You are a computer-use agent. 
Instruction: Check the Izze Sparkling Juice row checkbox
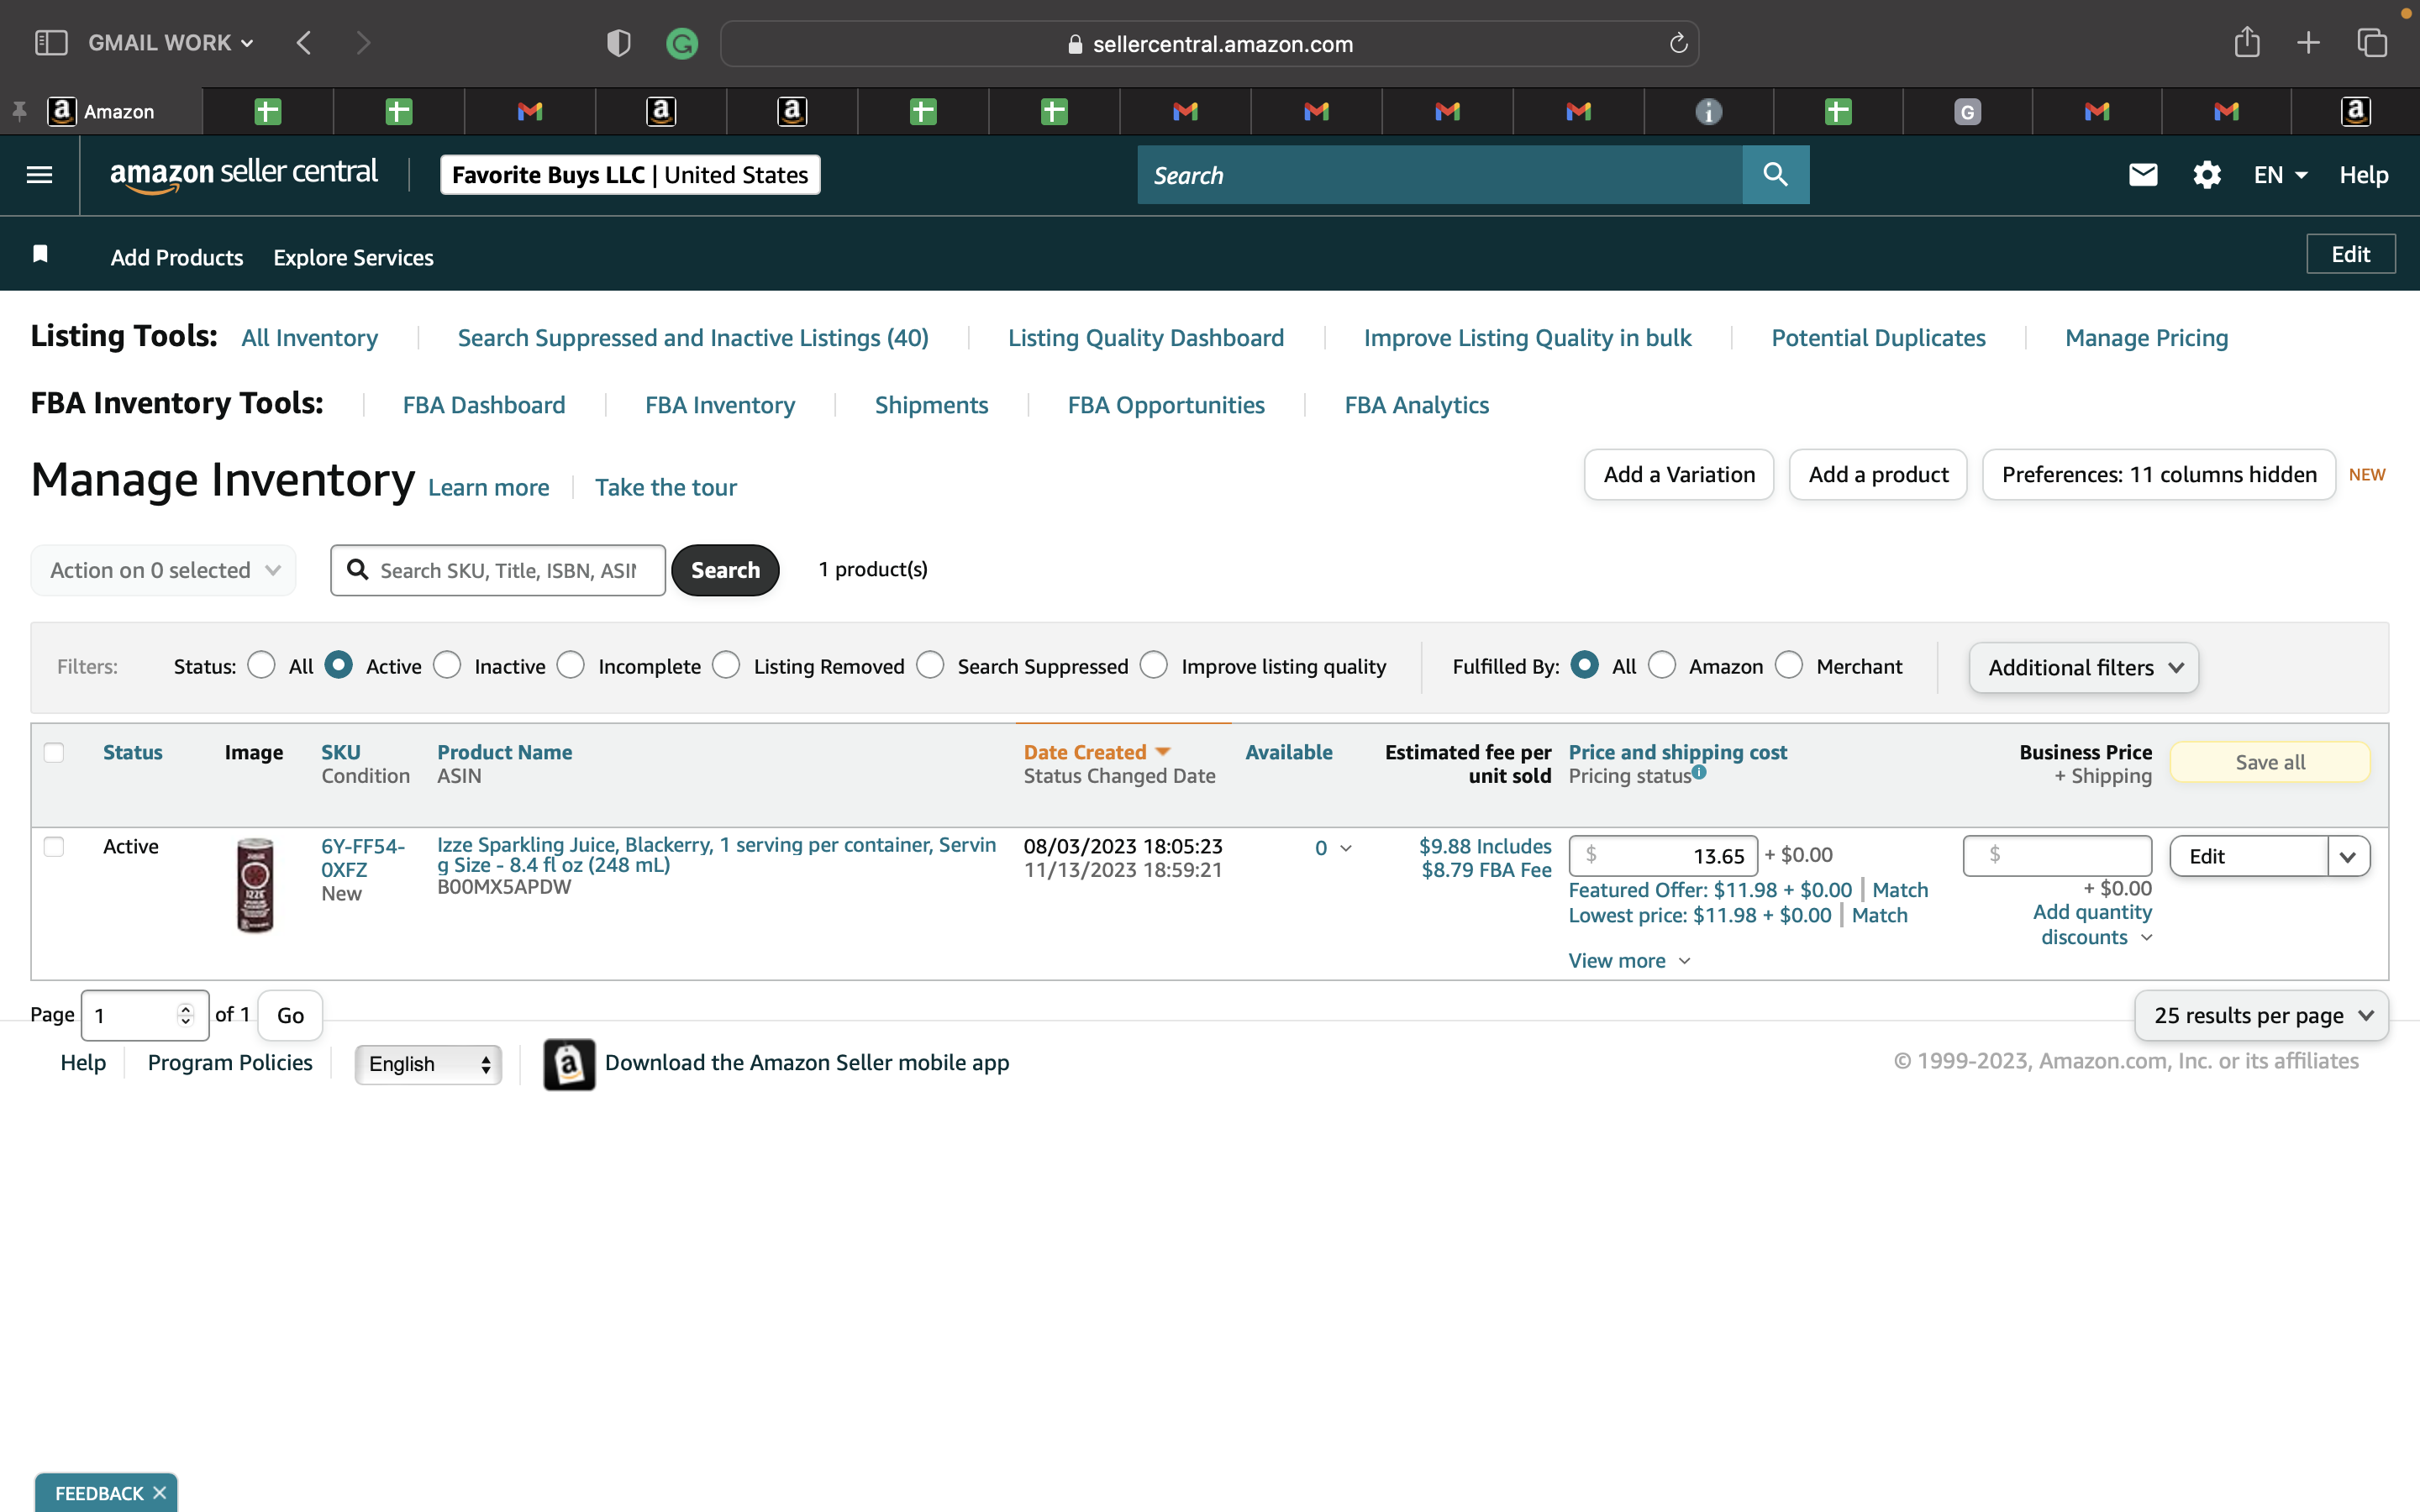pos(54,847)
